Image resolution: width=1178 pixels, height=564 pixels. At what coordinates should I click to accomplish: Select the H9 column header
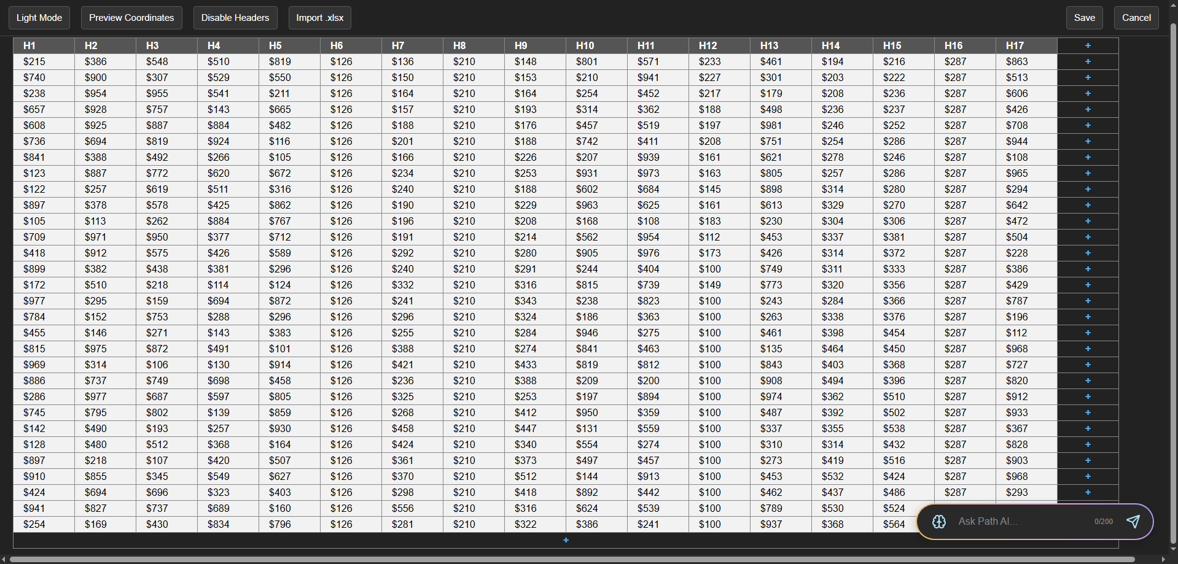tap(536, 45)
